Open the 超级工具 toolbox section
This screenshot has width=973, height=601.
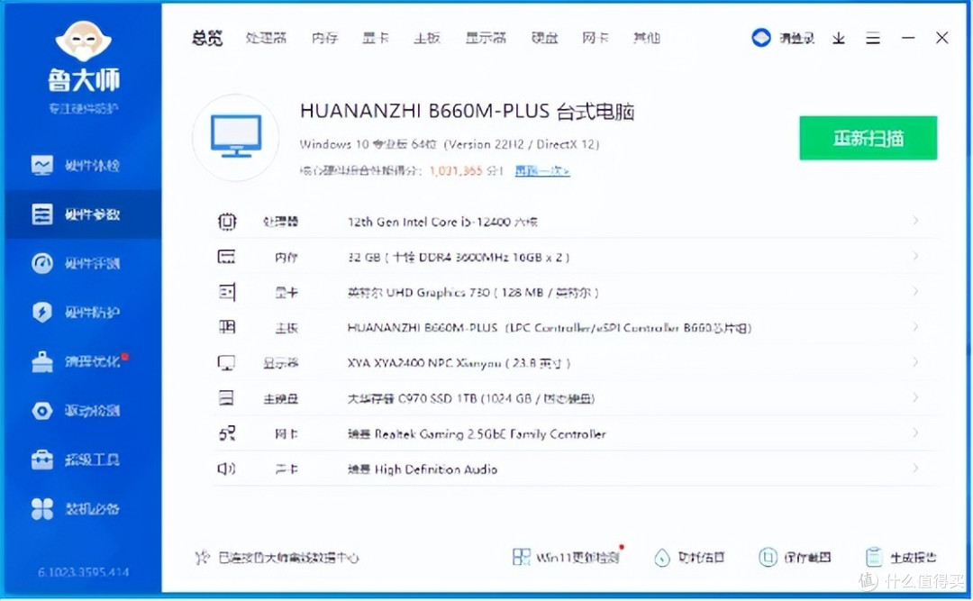[75, 460]
